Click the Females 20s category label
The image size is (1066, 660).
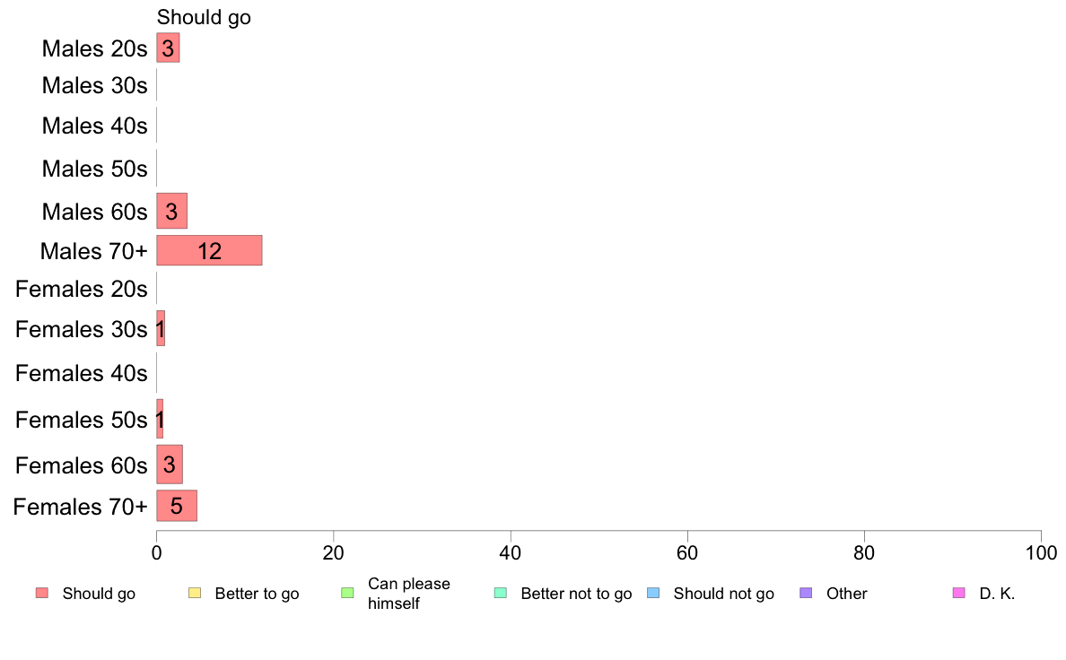click(81, 289)
